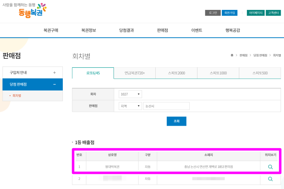Open the 지역 dropdown

point(130,106)
